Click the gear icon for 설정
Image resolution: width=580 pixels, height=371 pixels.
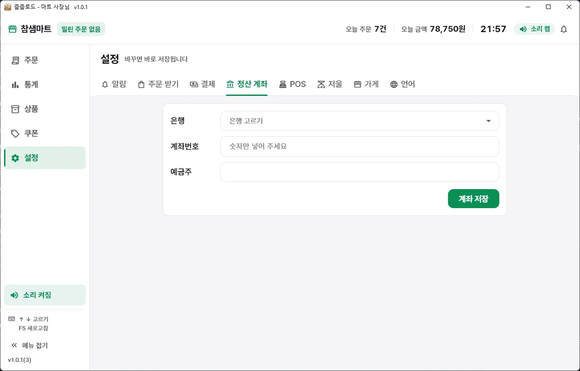(x=15, y=158)
